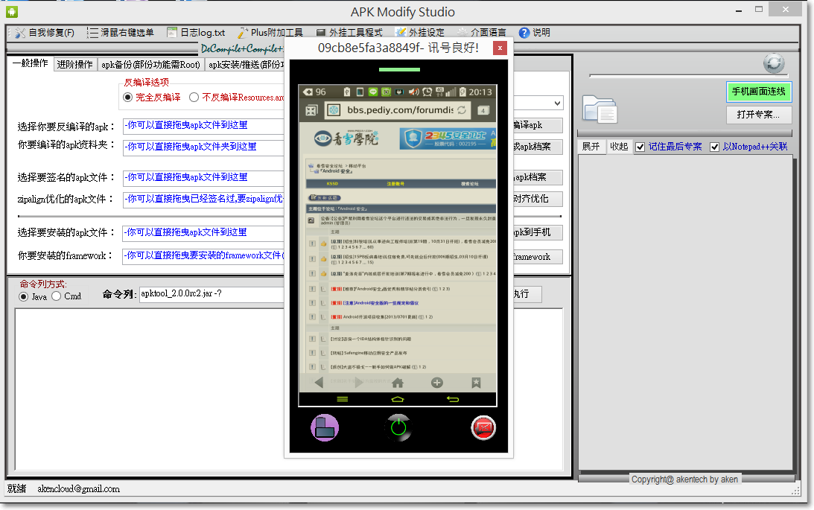814x510 pixels.
Task: Click the 打开专案... open project button
Action: pos(758,115)
